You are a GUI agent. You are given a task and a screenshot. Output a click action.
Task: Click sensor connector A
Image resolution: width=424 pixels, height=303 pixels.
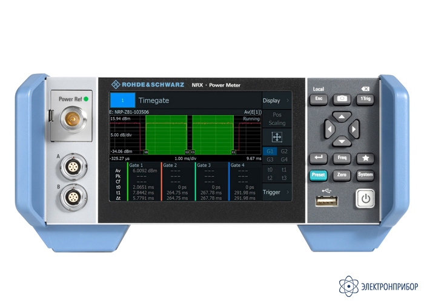[73, 167]
